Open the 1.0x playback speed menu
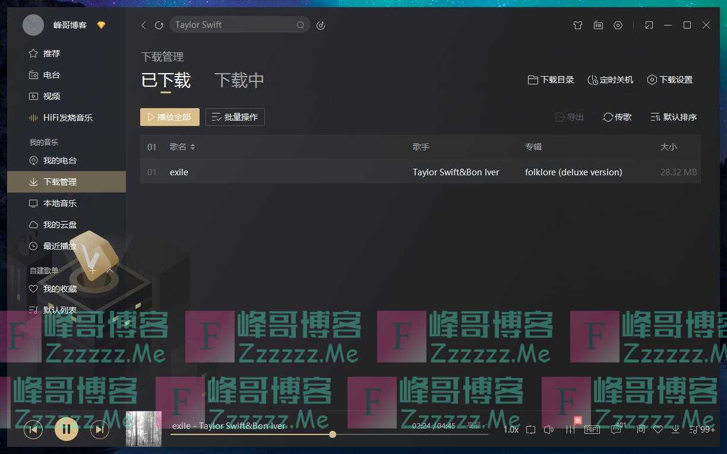The height and width of the screenshot is (454, 727). tap(511, 429)
